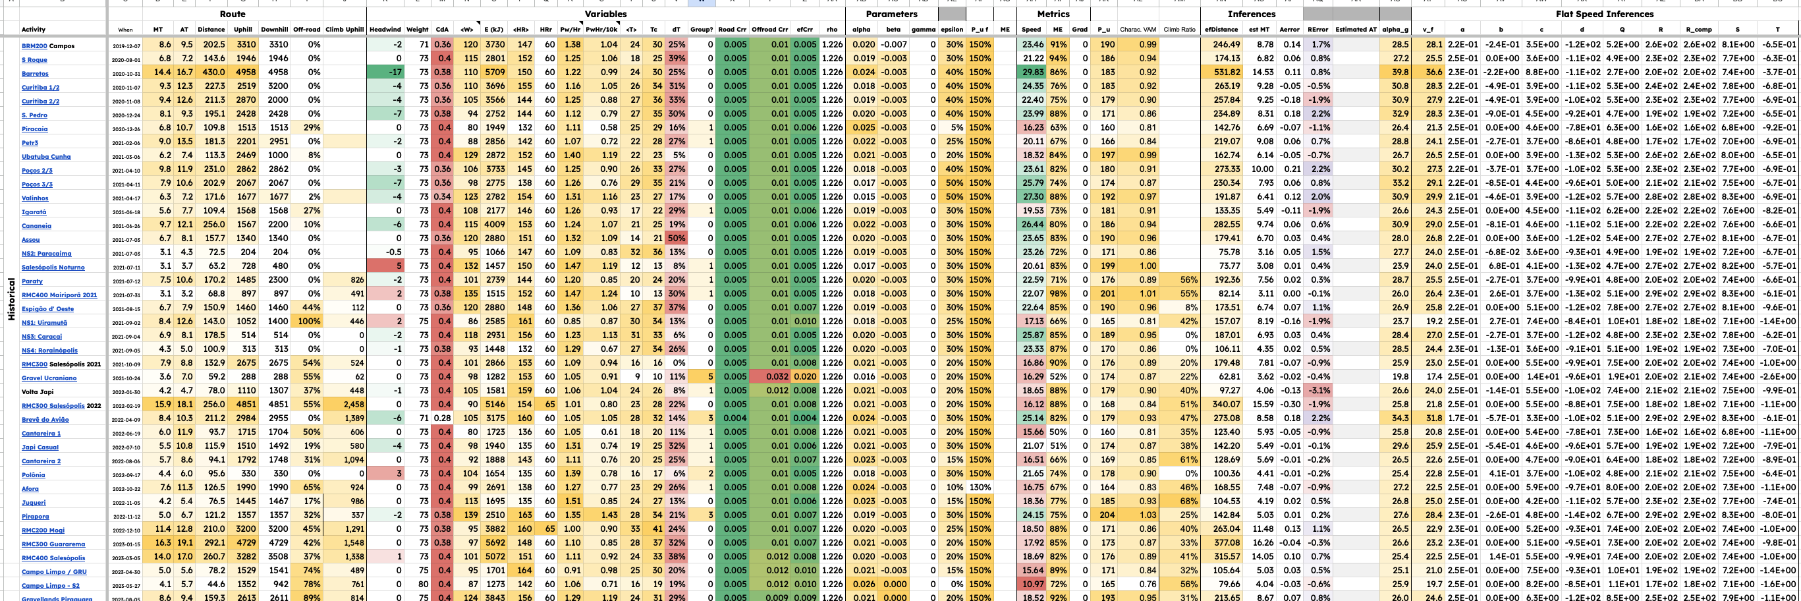The width and height of the screenshot is (1801, 601).
Task: Follow the Petr3 link
Action: [30, 143]
